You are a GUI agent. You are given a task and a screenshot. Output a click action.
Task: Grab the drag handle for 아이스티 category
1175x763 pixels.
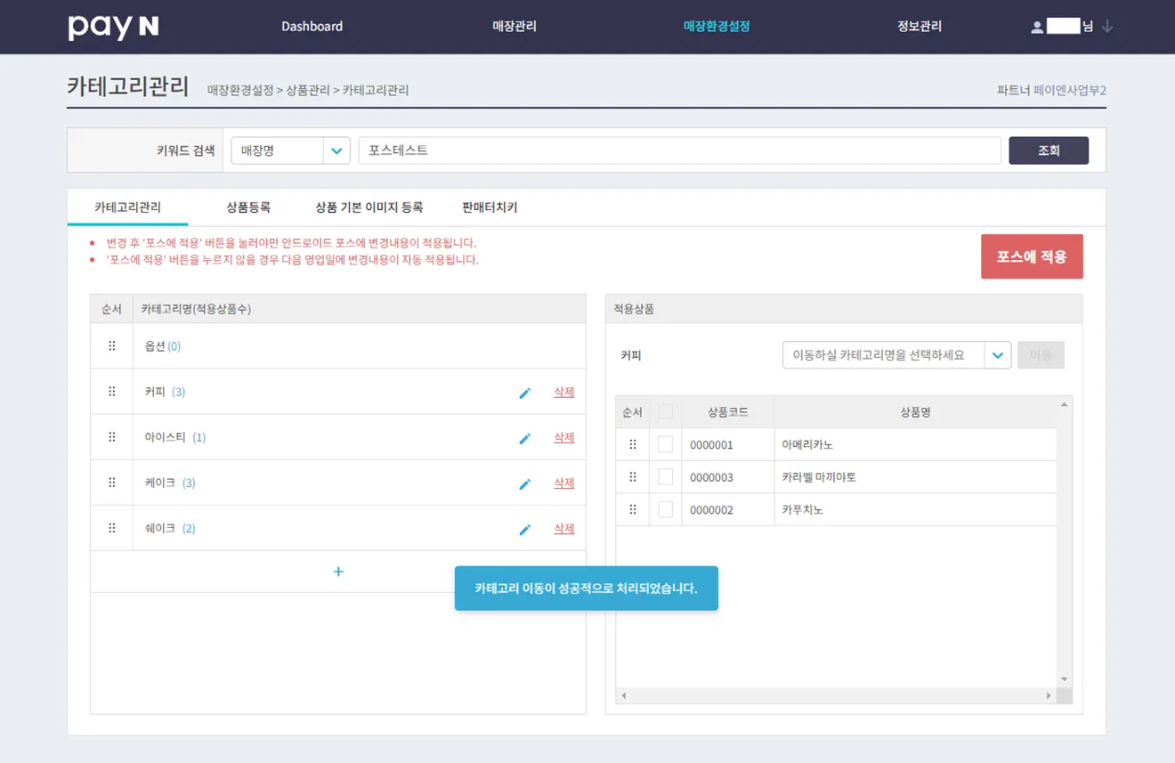click(x=112, y=436)
